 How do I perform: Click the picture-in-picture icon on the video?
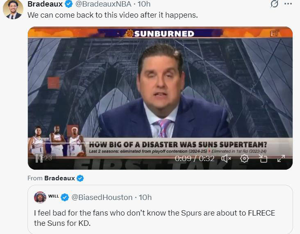(263, 159)
